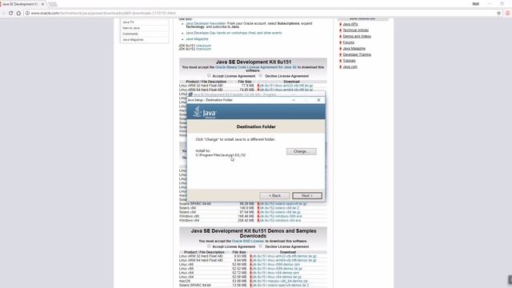Download jdk-8u152 Windows x64 exe file

[280, 221]
